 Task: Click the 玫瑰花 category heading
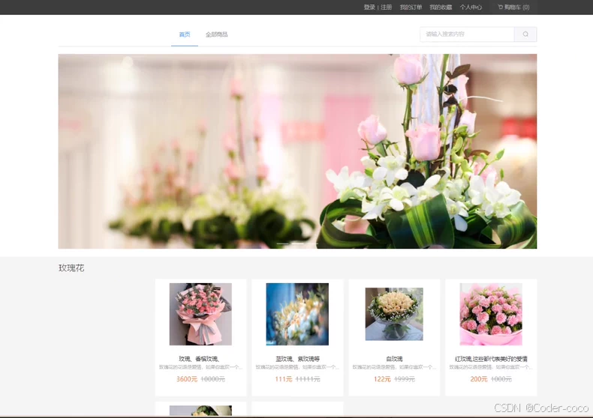[x=71, y=268]
